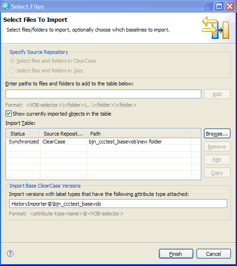Click the Browse... button

217,134
